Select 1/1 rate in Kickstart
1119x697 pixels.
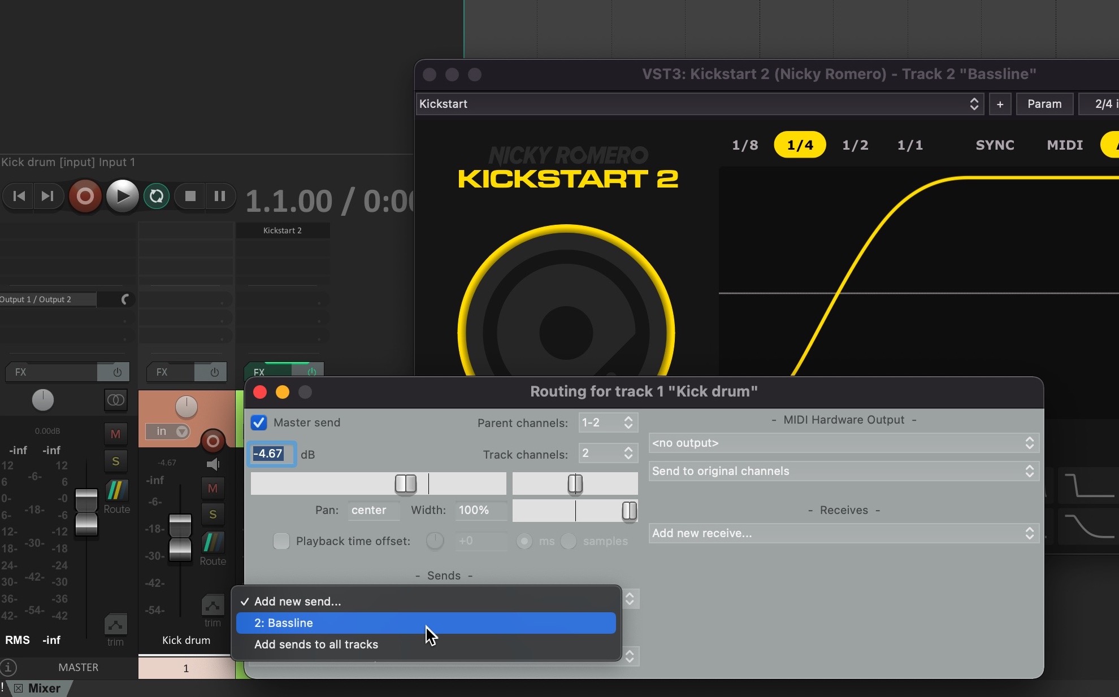coord(910,145)
